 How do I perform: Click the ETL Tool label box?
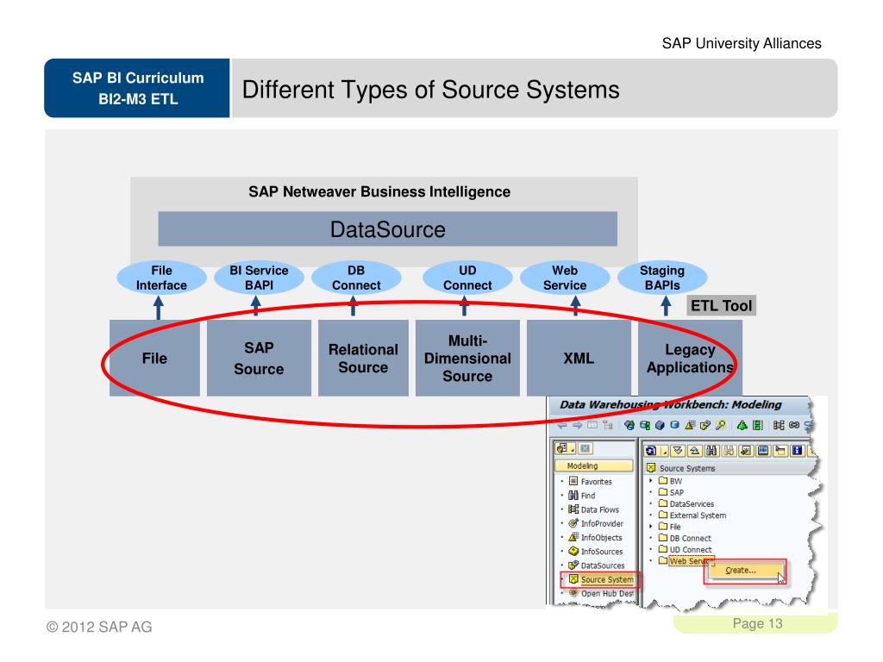pyautogui.click(x=722, y=306)
